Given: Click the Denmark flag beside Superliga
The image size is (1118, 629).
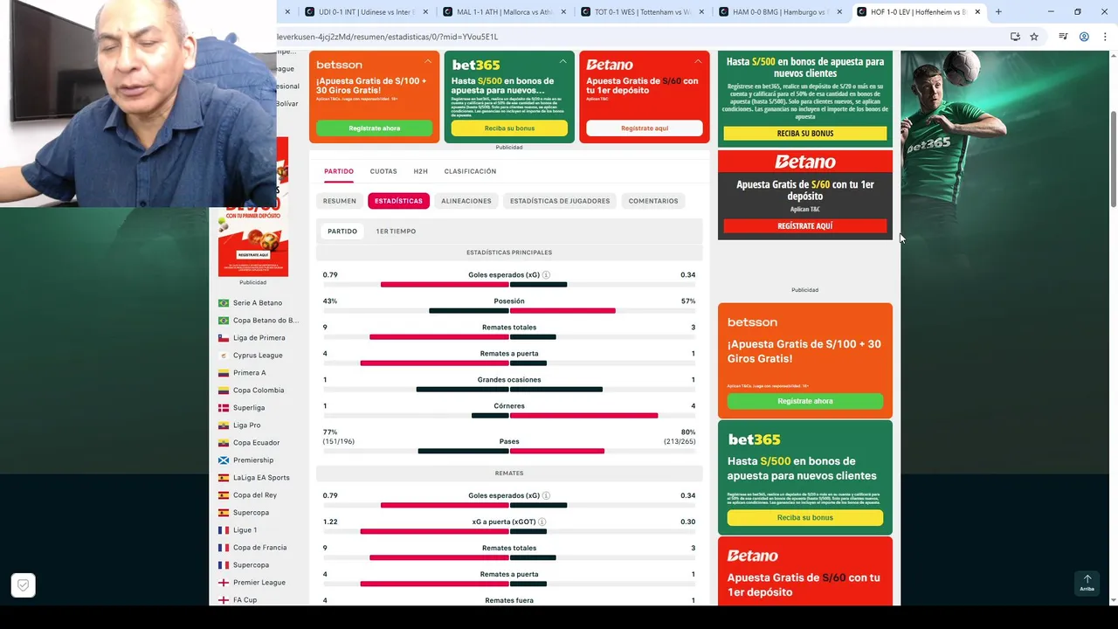Looking at the screenshot, I should point(224,408).
